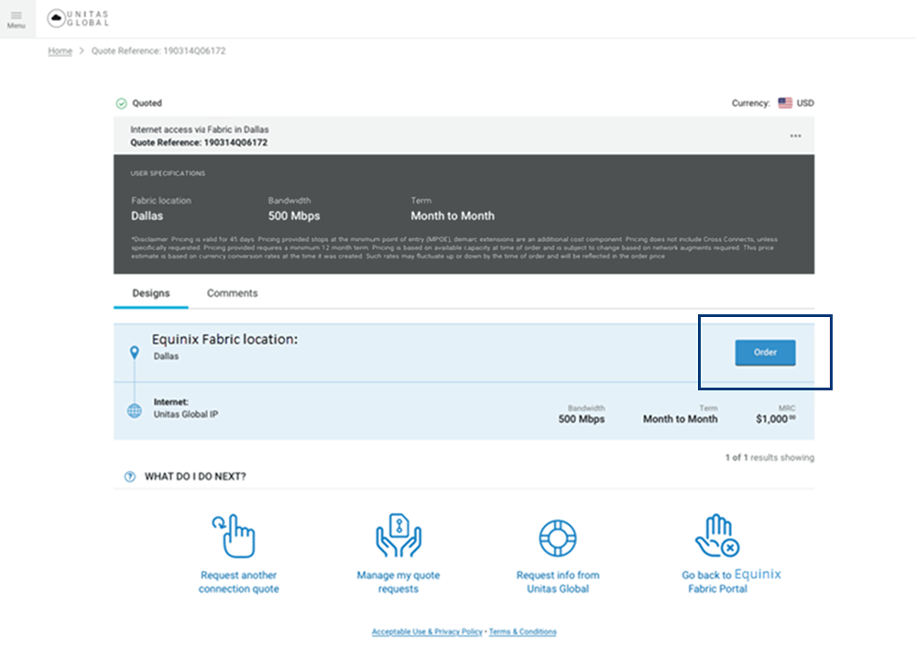The width and height of the screenshot is (916, 657).
Task: Click the USD currency label
Action: pos(805,103)
